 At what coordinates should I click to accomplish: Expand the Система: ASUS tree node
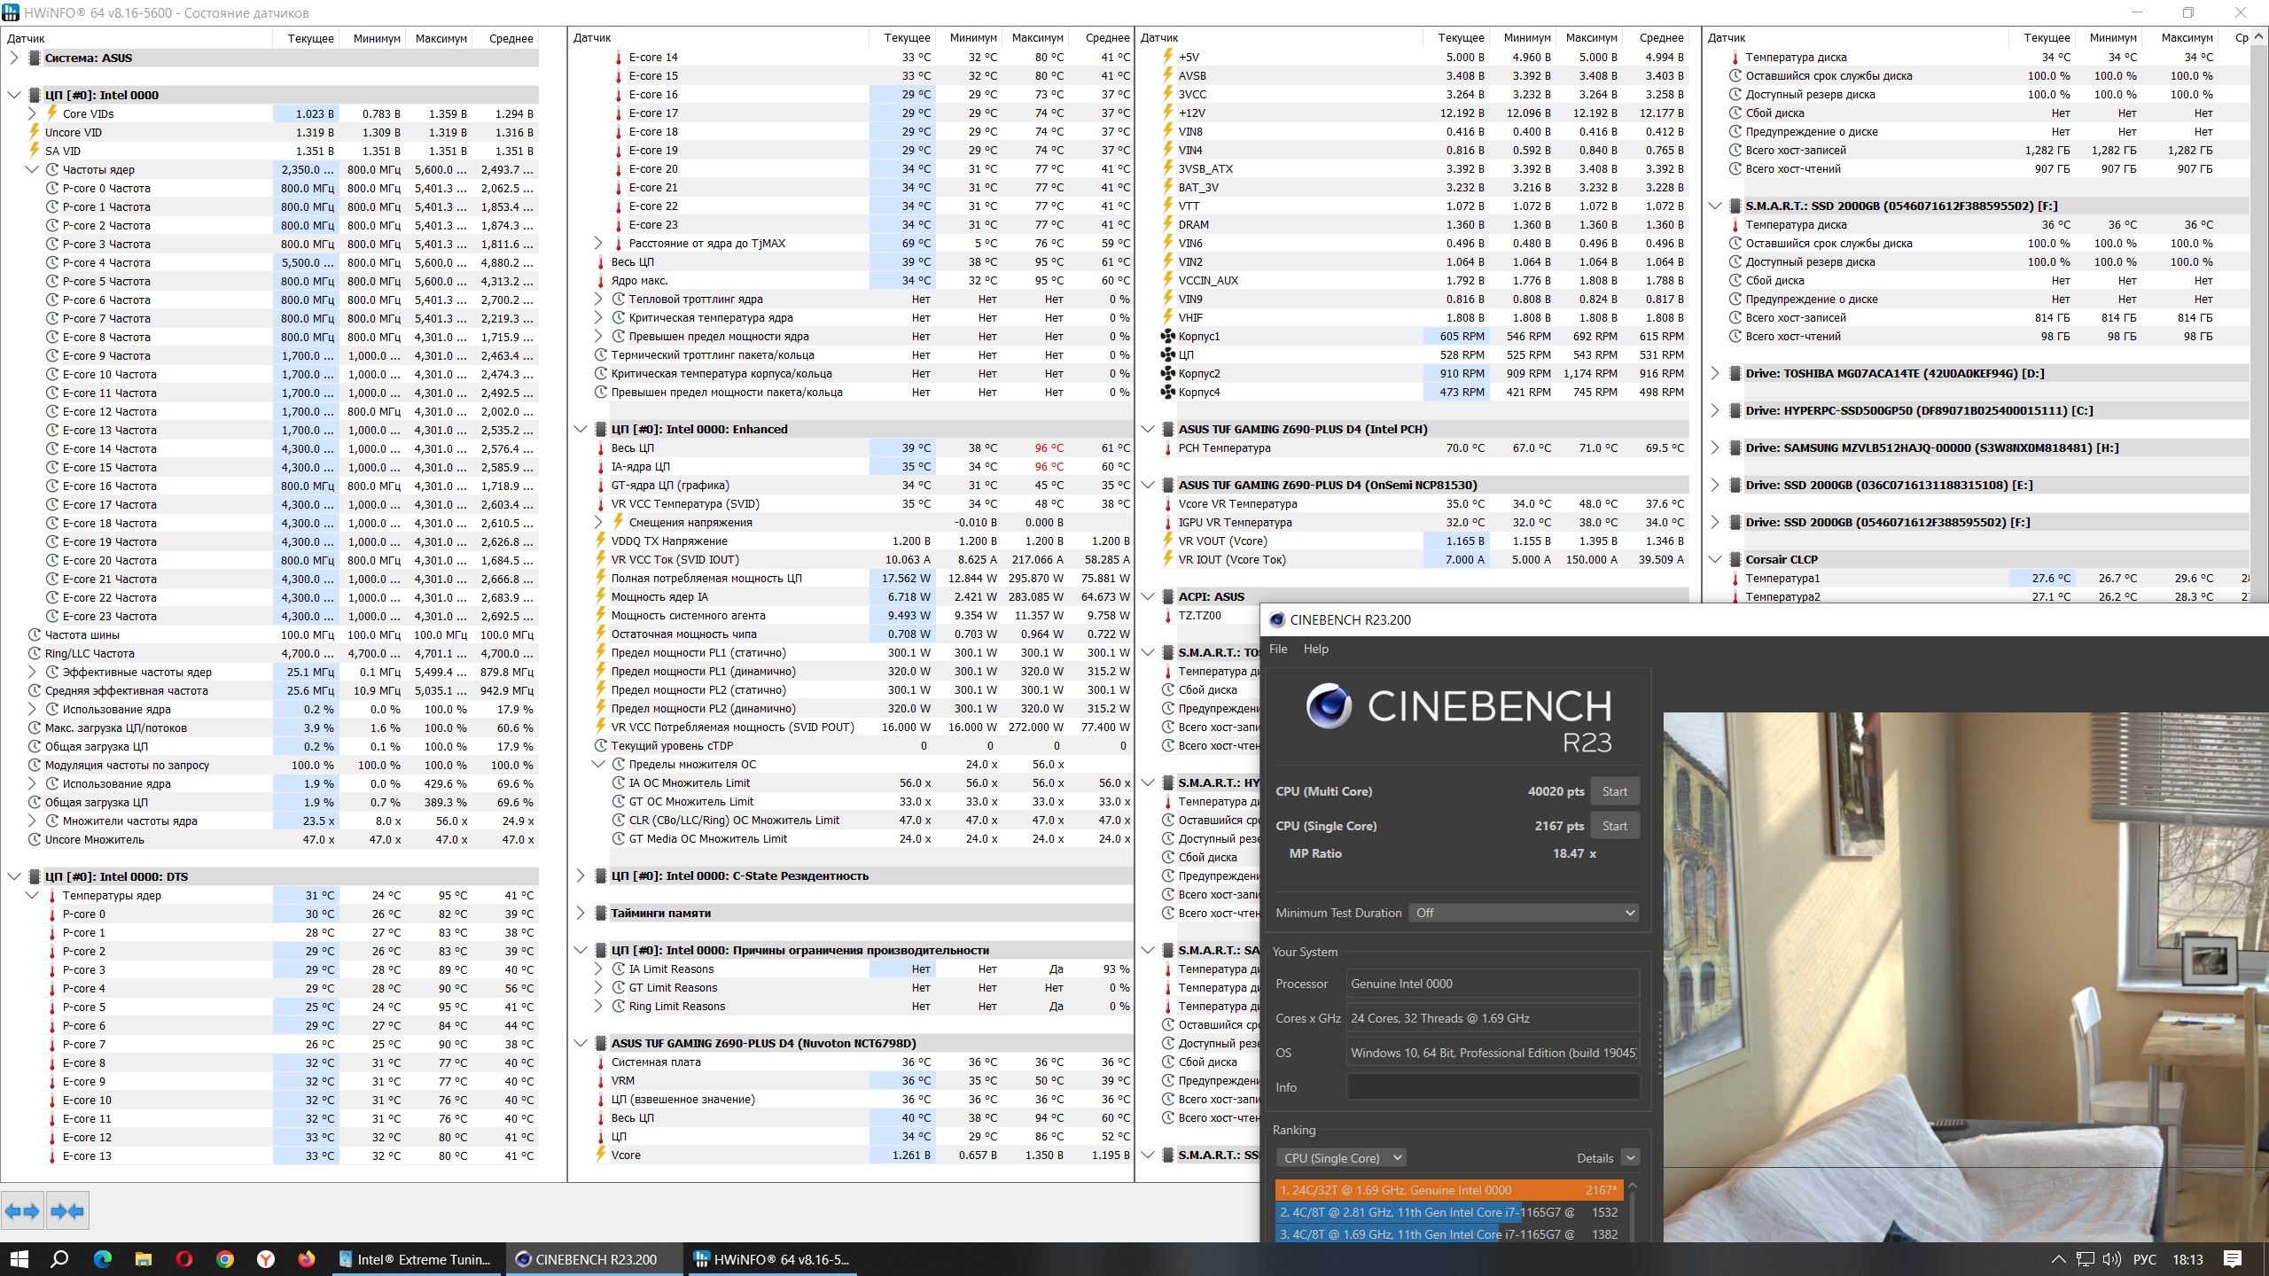[13, 58]
